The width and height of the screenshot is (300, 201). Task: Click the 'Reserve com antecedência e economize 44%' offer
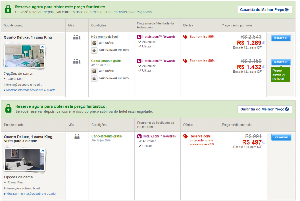click(202, 140)
